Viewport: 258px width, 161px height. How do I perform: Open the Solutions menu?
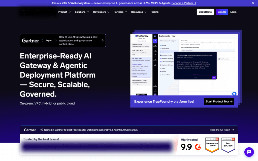(x=80, y=12)
